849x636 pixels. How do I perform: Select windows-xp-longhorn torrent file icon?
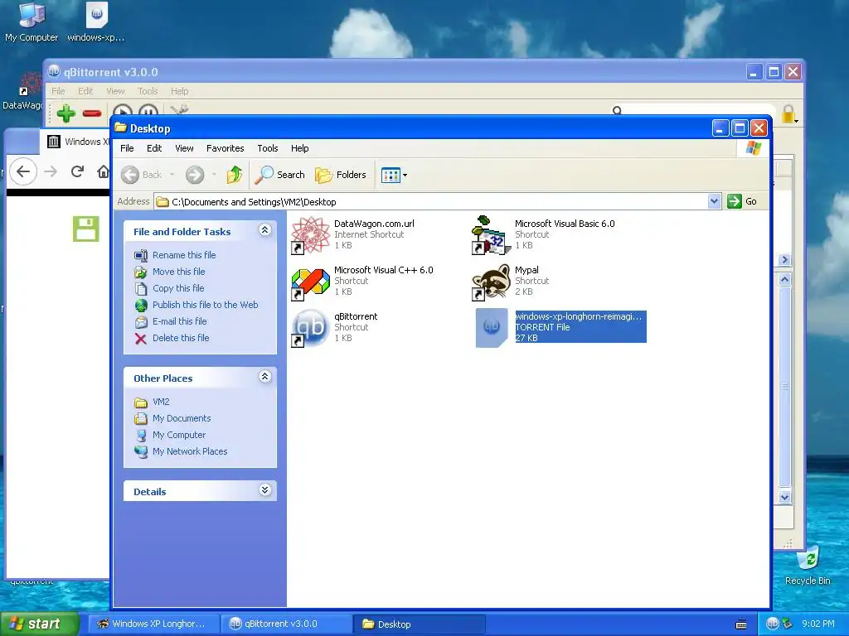[491, 328]
